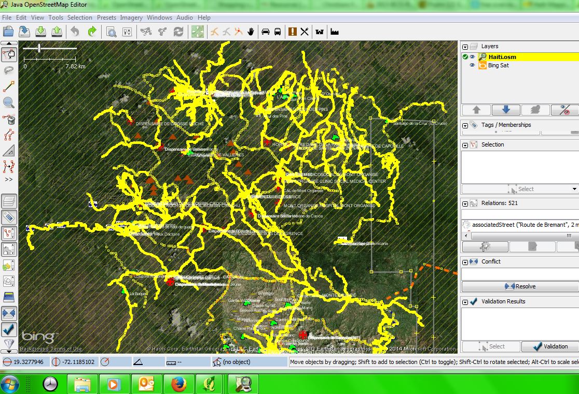Click the restaurant fork-and-knife preset icon

tap(305, 32)
